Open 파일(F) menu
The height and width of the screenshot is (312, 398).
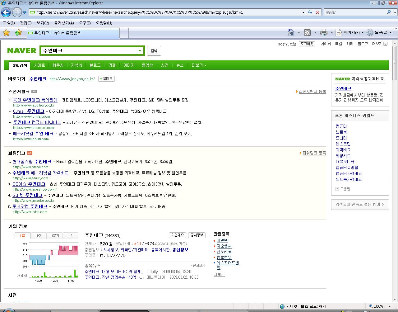9,23
